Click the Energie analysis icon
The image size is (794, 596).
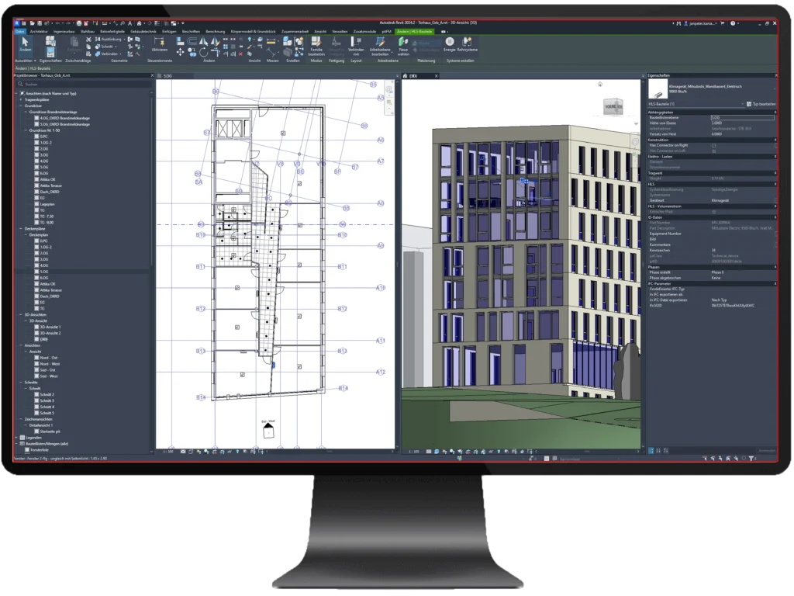click(449, 43)
